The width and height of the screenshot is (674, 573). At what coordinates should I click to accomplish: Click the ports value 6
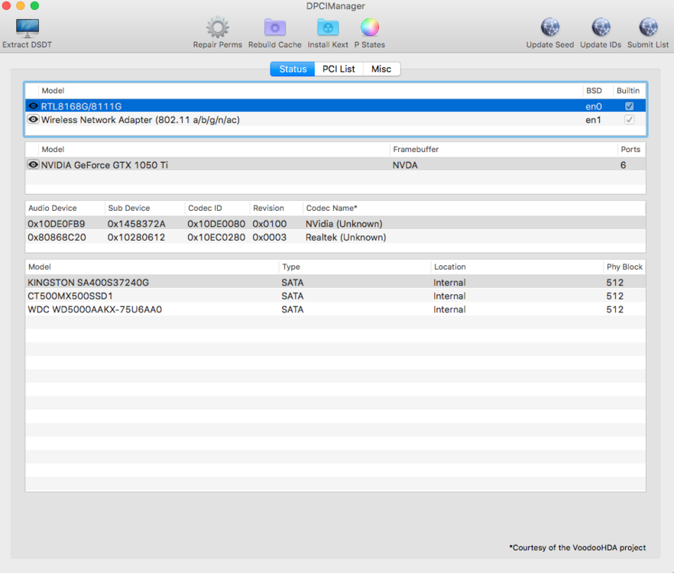(623, 165)
